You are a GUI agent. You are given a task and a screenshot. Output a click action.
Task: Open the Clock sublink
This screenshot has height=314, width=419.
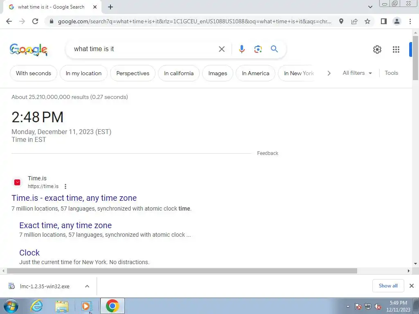pos(29,253)
